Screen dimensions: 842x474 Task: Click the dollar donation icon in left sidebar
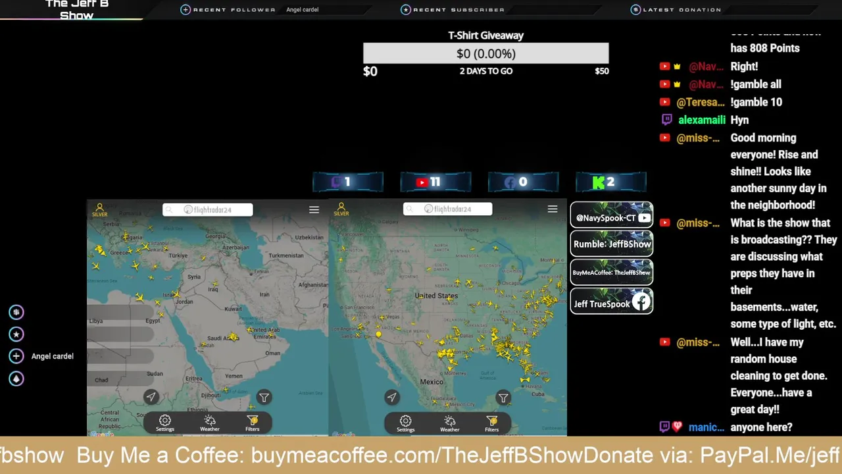coord(16,312)
